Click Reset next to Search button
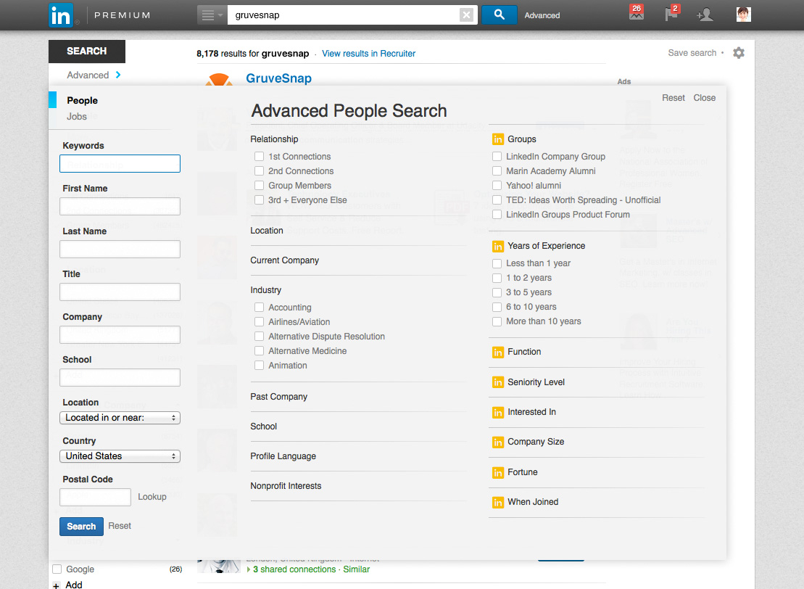The image size is (804, 589). 120,526
